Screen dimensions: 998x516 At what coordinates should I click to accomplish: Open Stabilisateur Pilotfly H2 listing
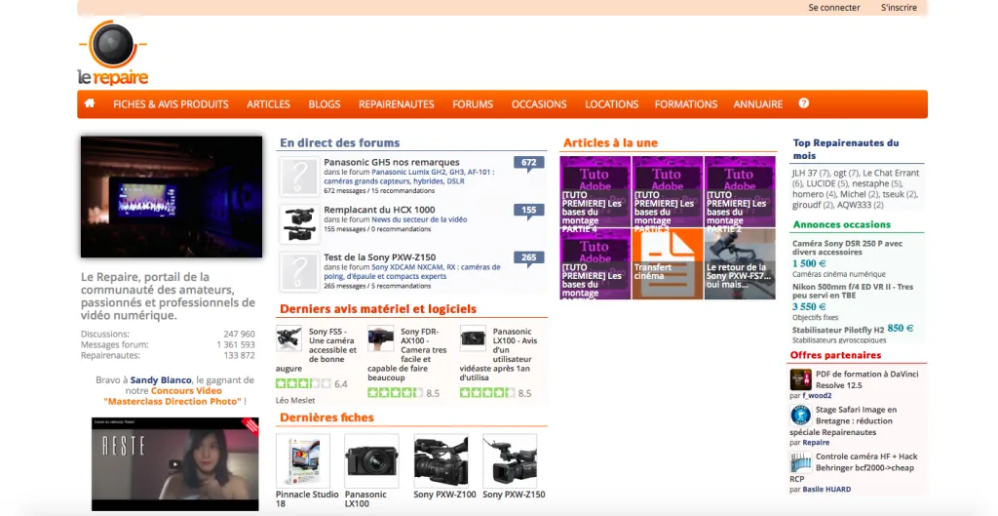point(838,330)
